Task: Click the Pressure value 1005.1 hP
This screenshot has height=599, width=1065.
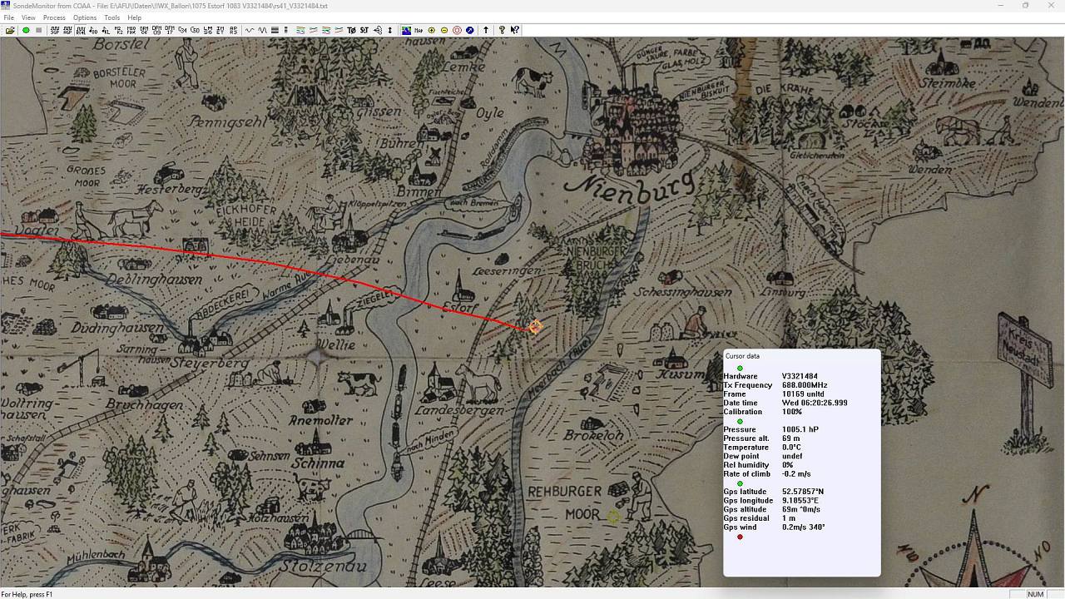Action: click(800, 429)
